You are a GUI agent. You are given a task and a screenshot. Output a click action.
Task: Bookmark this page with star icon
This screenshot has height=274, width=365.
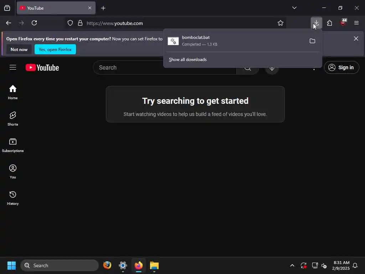pyautogui.click(x=280, y=23)
